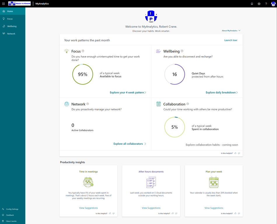277x224 pixels.
Task: Click the Launch tour link
Action: [x=231, y=40]
